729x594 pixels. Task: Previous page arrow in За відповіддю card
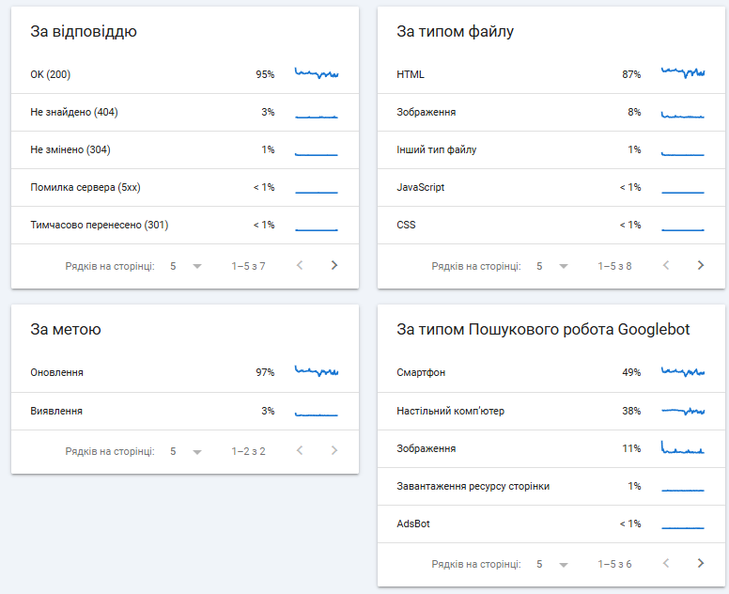(x=300, y=266)
